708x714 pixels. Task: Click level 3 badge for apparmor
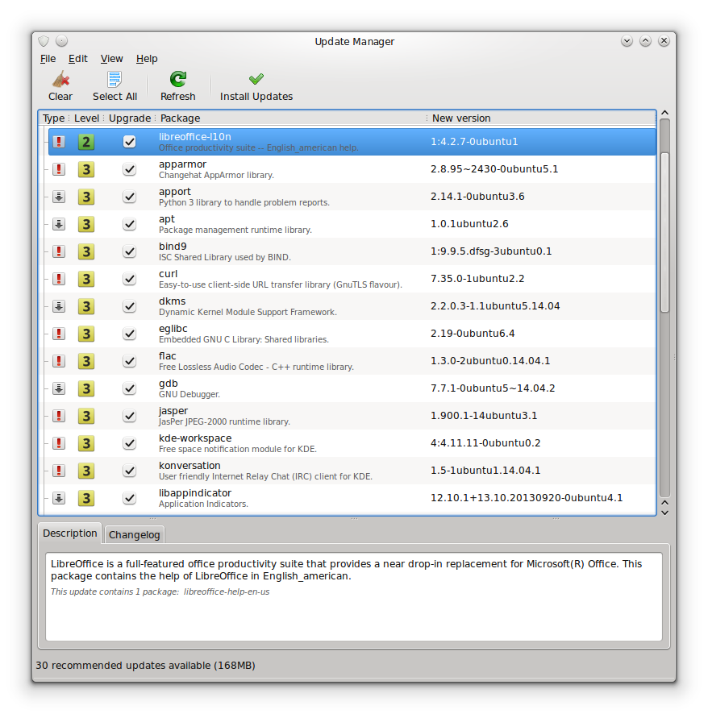click(x=86, y=169)
